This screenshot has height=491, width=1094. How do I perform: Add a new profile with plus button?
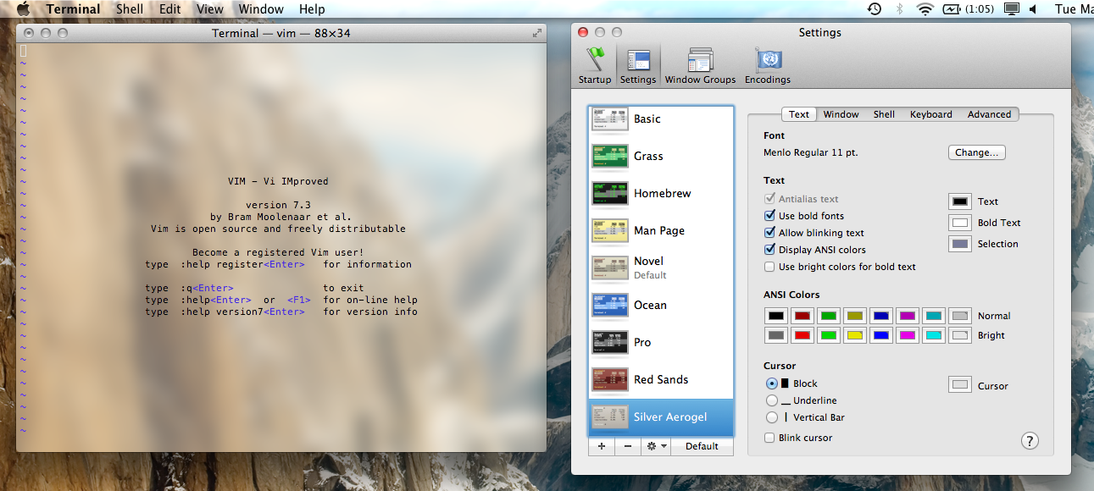tap(602, 446)
